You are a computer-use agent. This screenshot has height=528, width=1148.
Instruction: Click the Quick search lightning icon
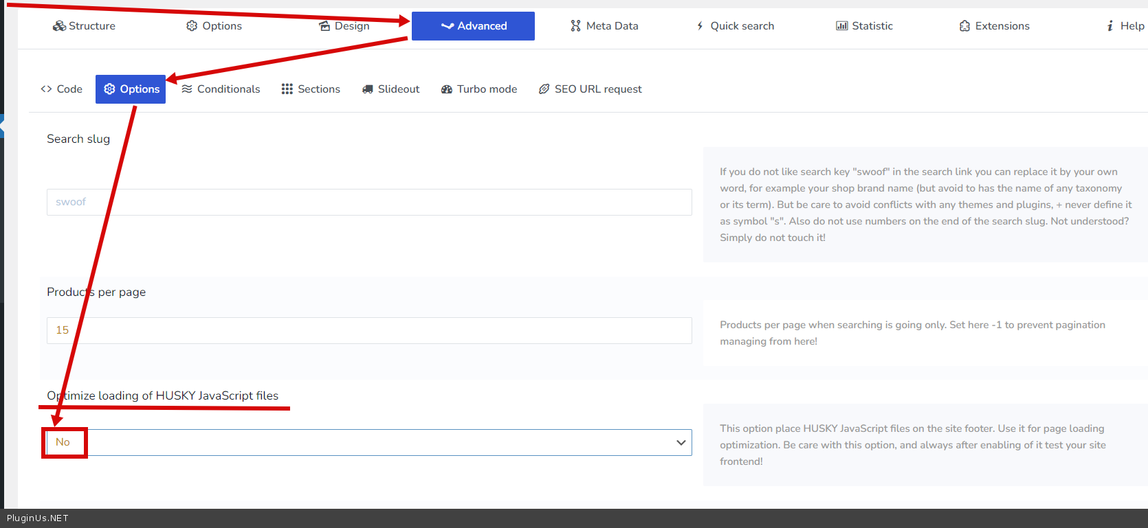pos(700,26)
